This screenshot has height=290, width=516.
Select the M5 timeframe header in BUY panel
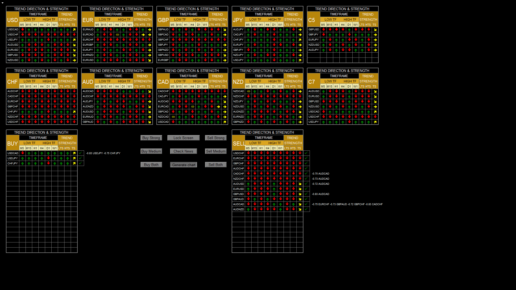point(22,148)
